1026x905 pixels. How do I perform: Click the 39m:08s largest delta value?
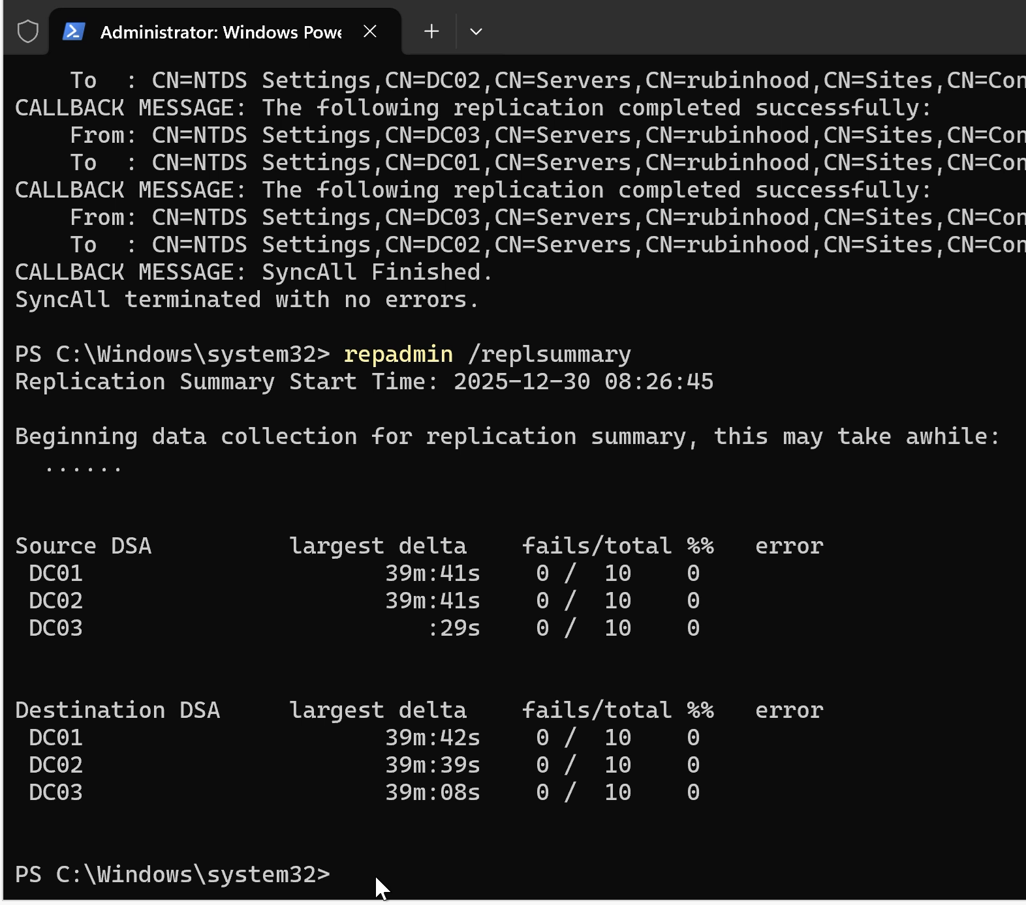tap(432, 792)
